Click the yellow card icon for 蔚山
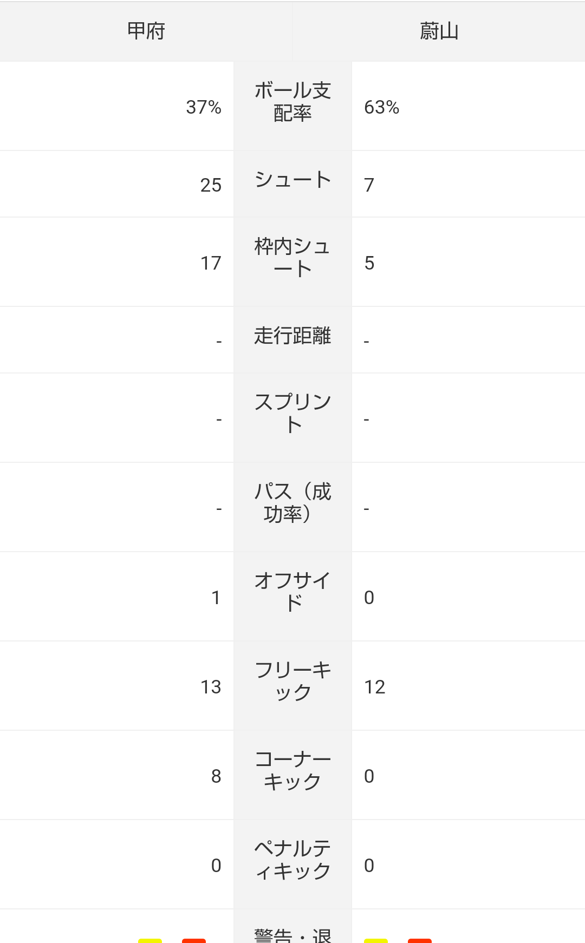 tap(376, 940)
